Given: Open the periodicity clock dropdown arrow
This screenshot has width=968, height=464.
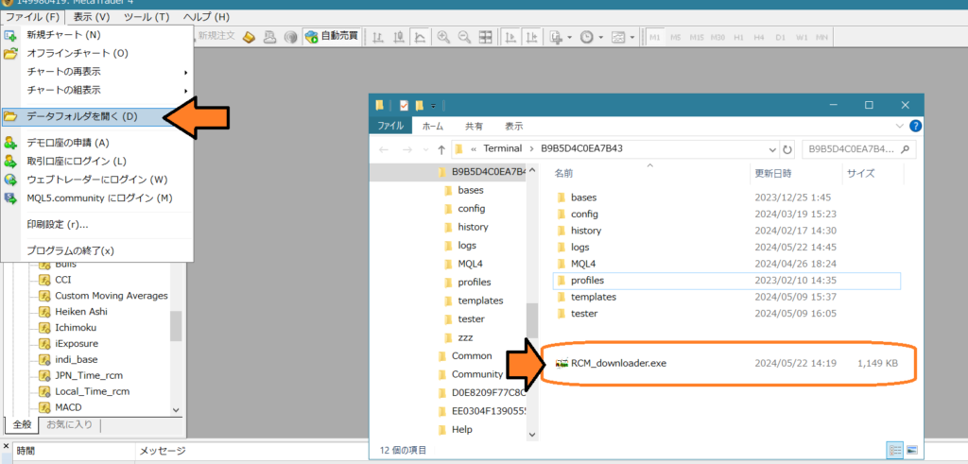Looking at the screenshot, I should [600, 37].
